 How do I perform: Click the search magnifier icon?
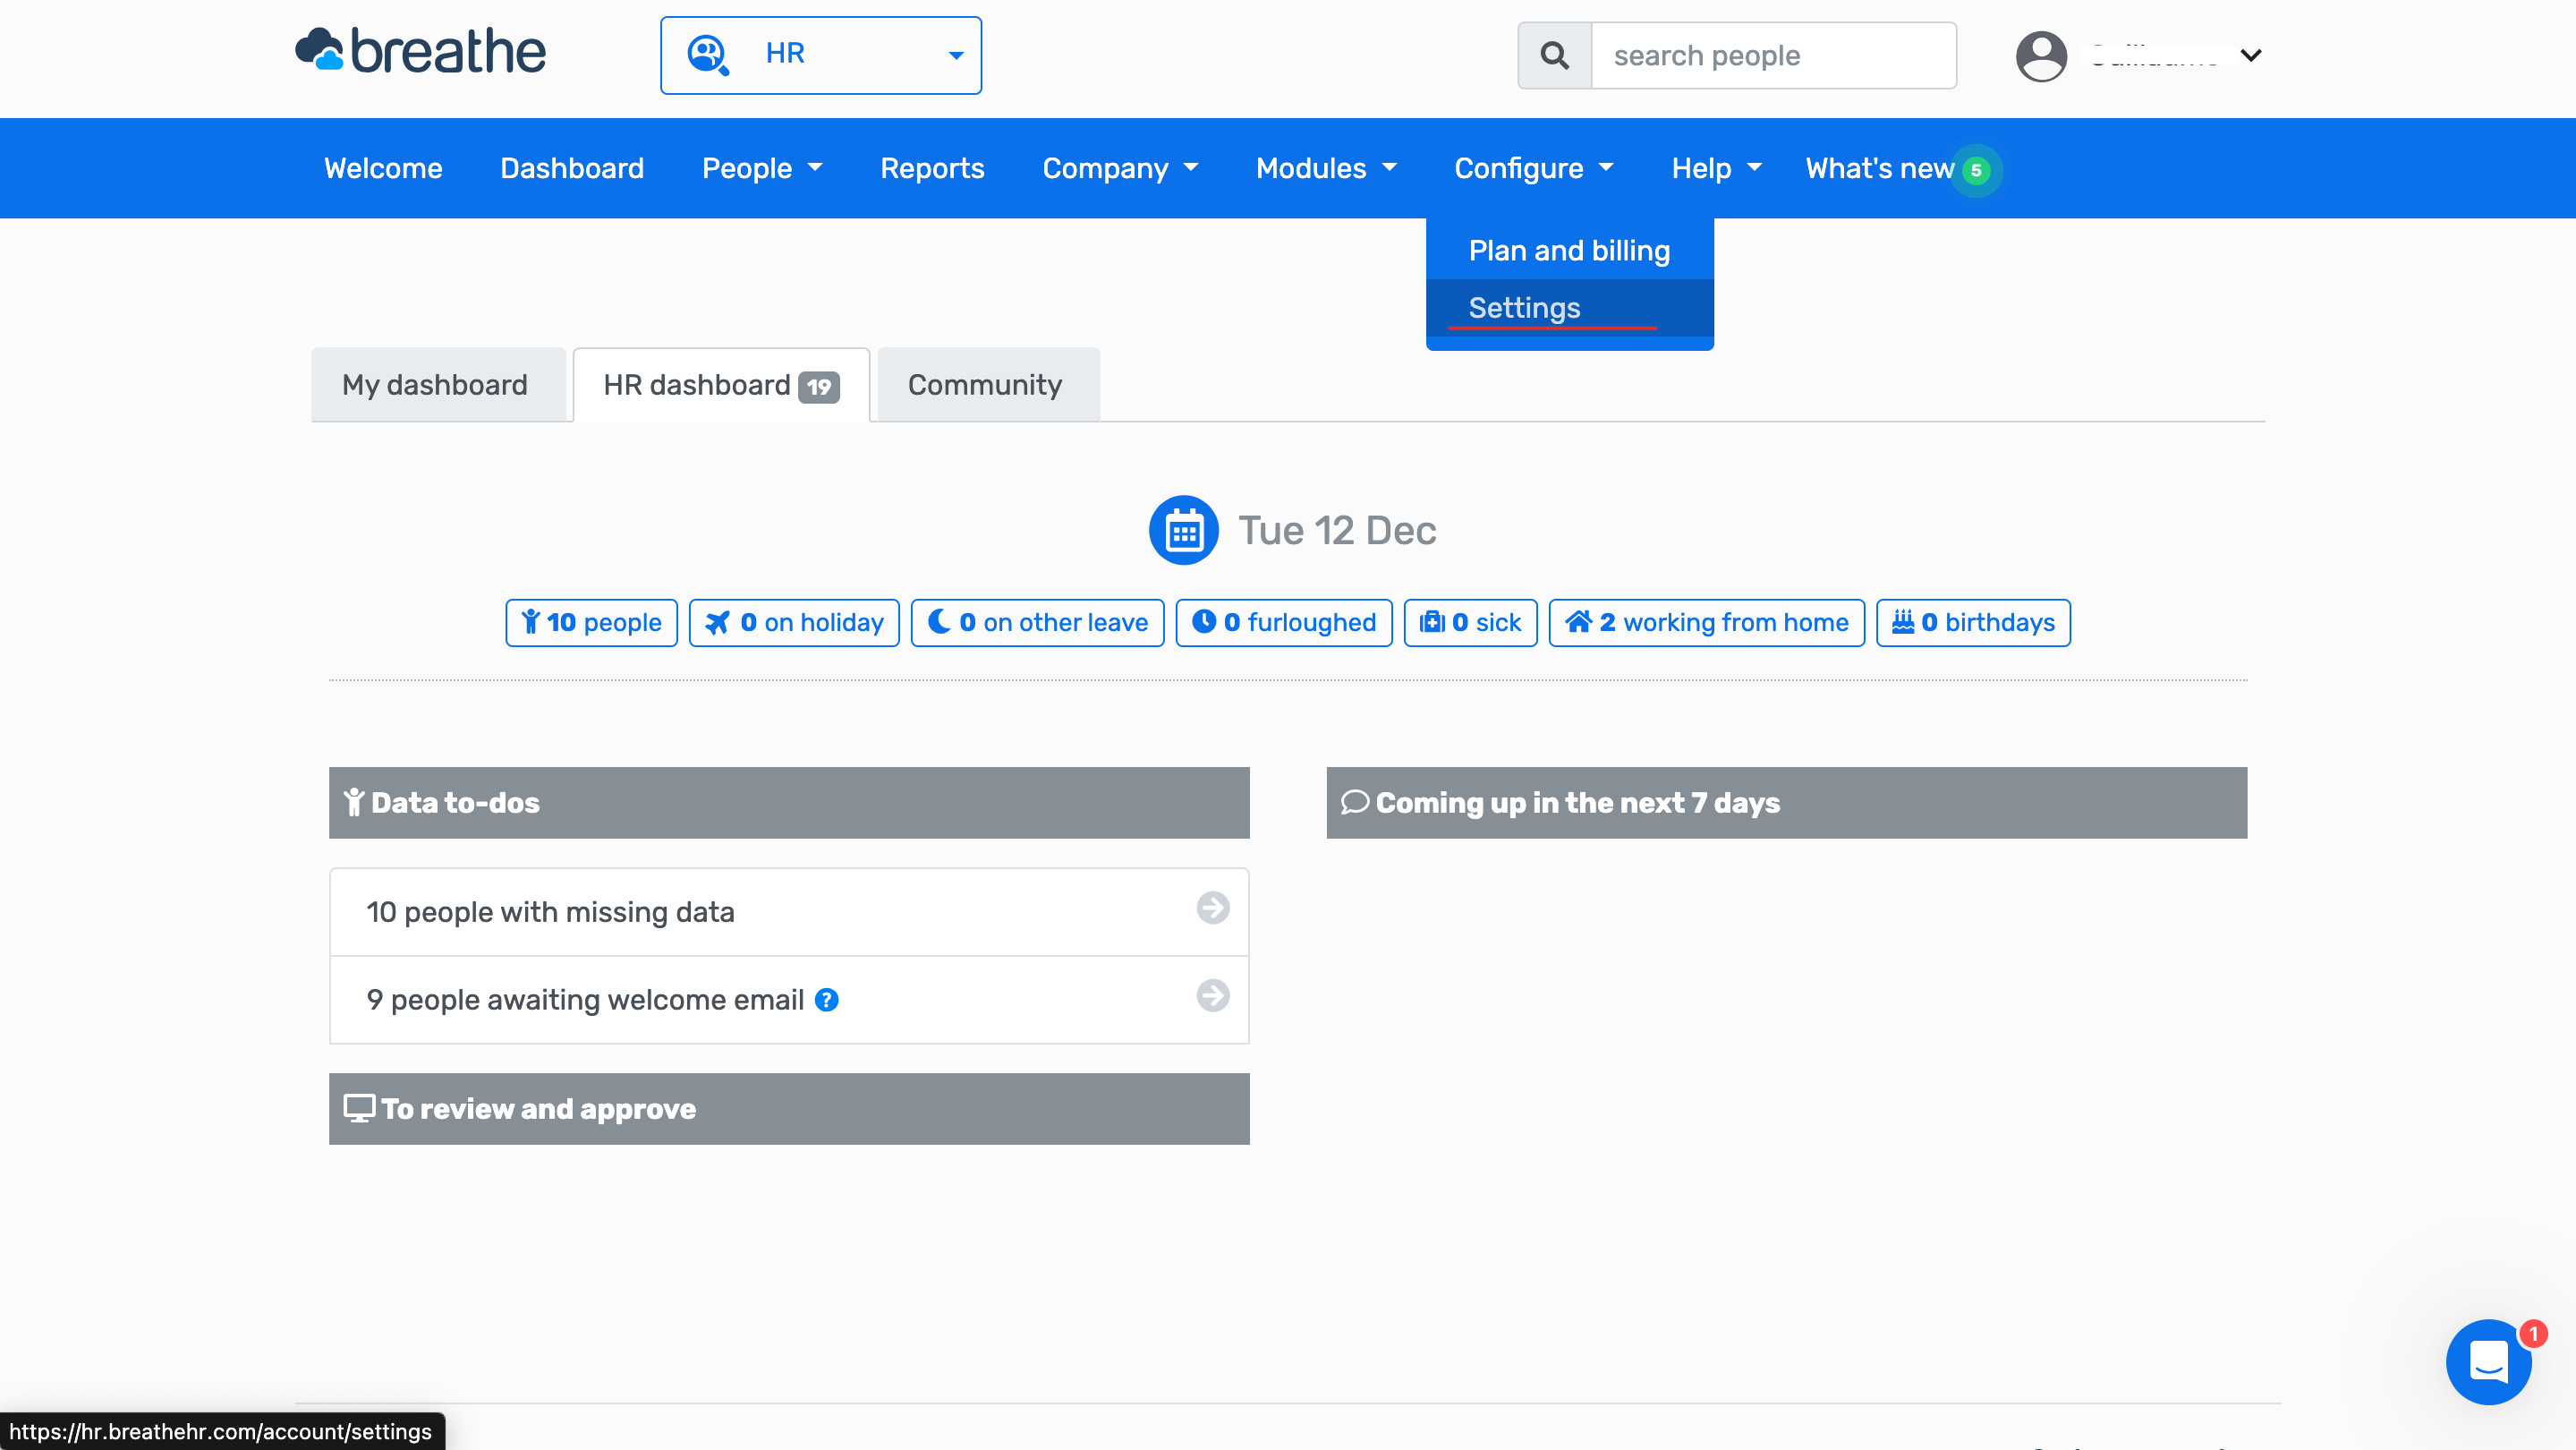[x=1553, y=55]
